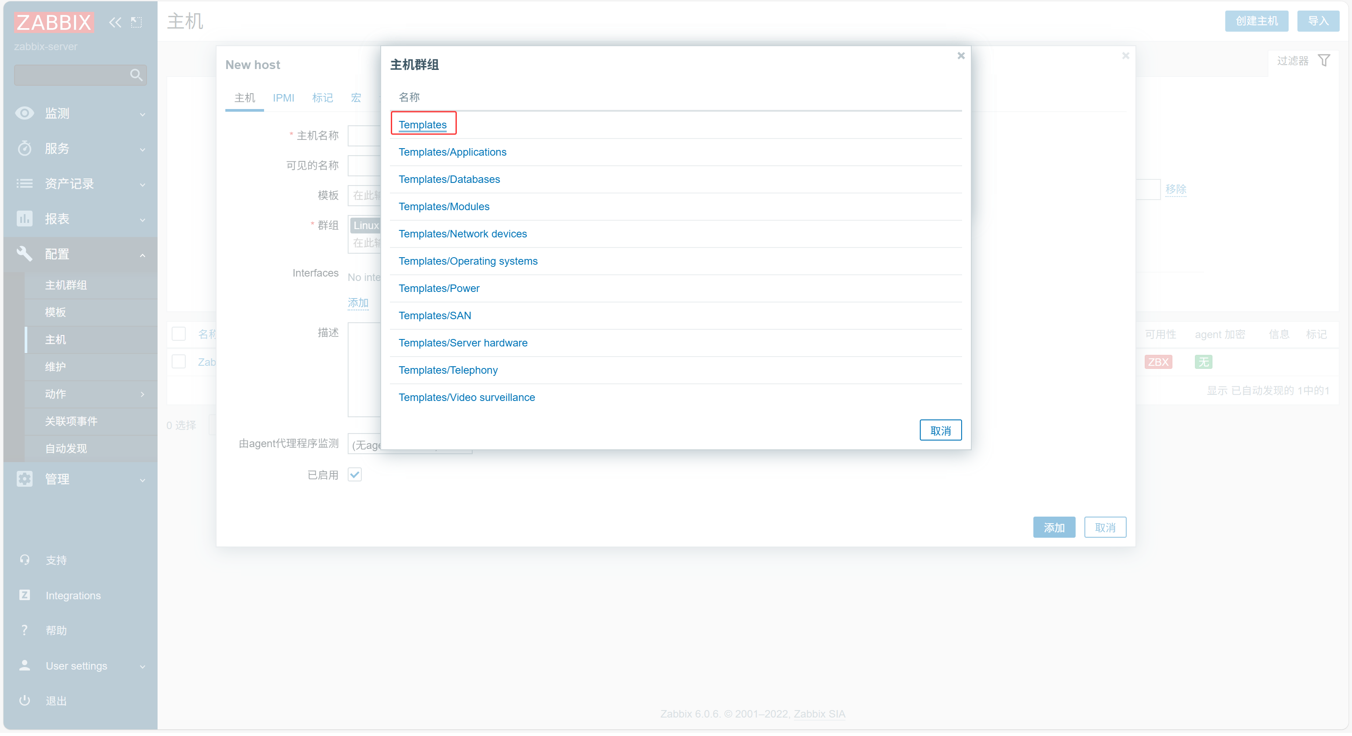Click the 移除 link

1176,189
